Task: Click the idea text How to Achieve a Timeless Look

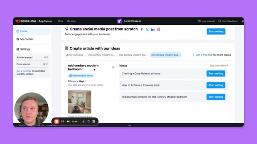Action: tap(141, 85)
